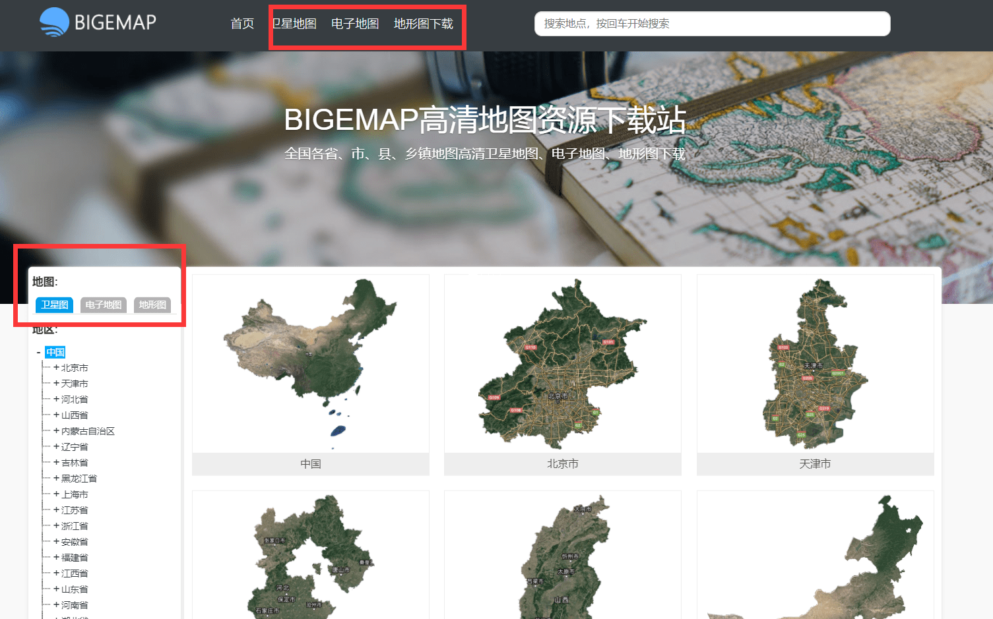Screen dimensions: 993x619
Task: Select 辽宁省 in region tree
Action: coord(75,447)
